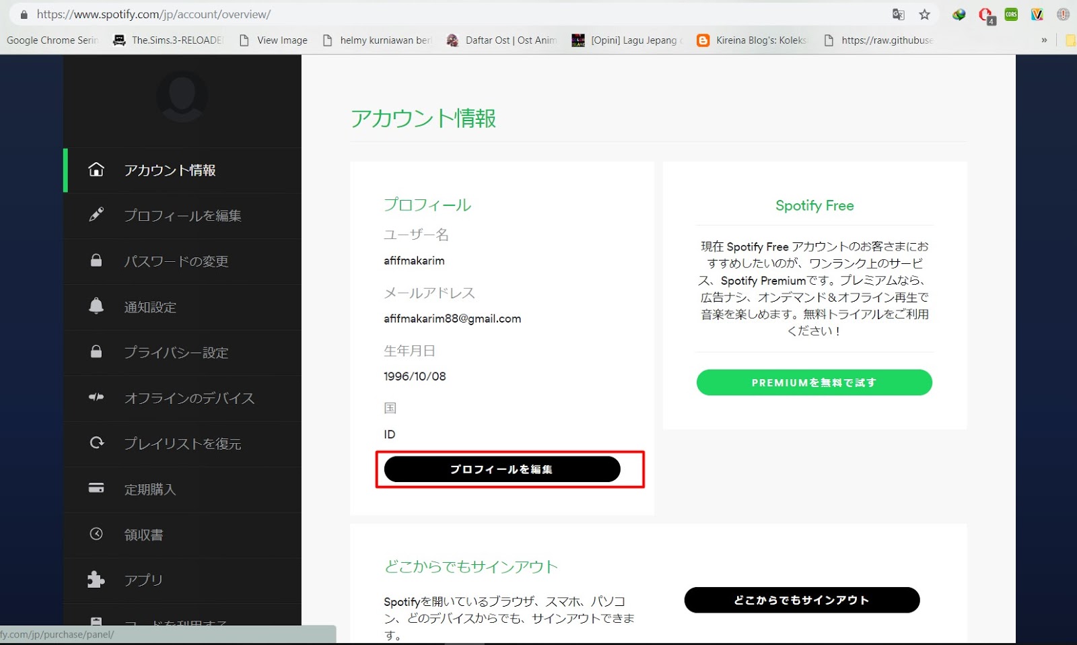Open the オフラインのデバイス sidebar menu item
Screen dimensions: 1077x645
click(x=182, y=398)
